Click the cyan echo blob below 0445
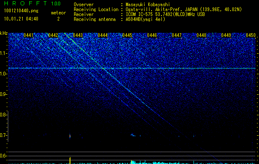Screen dimensions: 259x164 (133, 135)
